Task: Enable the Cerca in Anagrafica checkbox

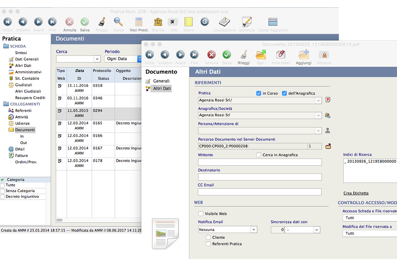Action: (x=259, y=155)
